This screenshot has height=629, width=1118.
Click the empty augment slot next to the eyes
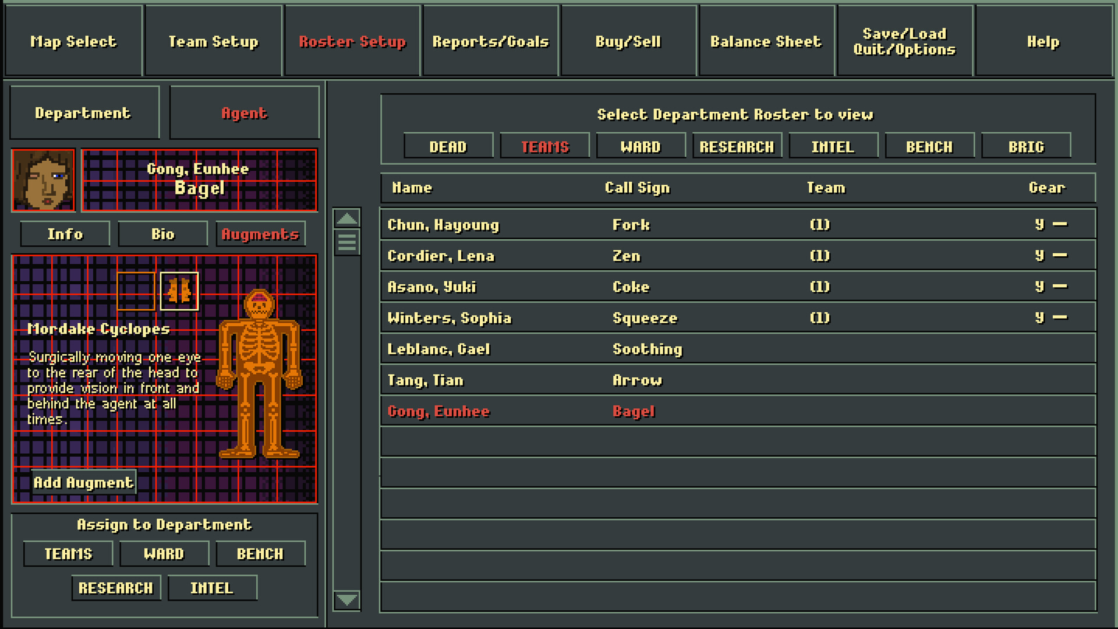pyautogui.click(x=135, y=291)
